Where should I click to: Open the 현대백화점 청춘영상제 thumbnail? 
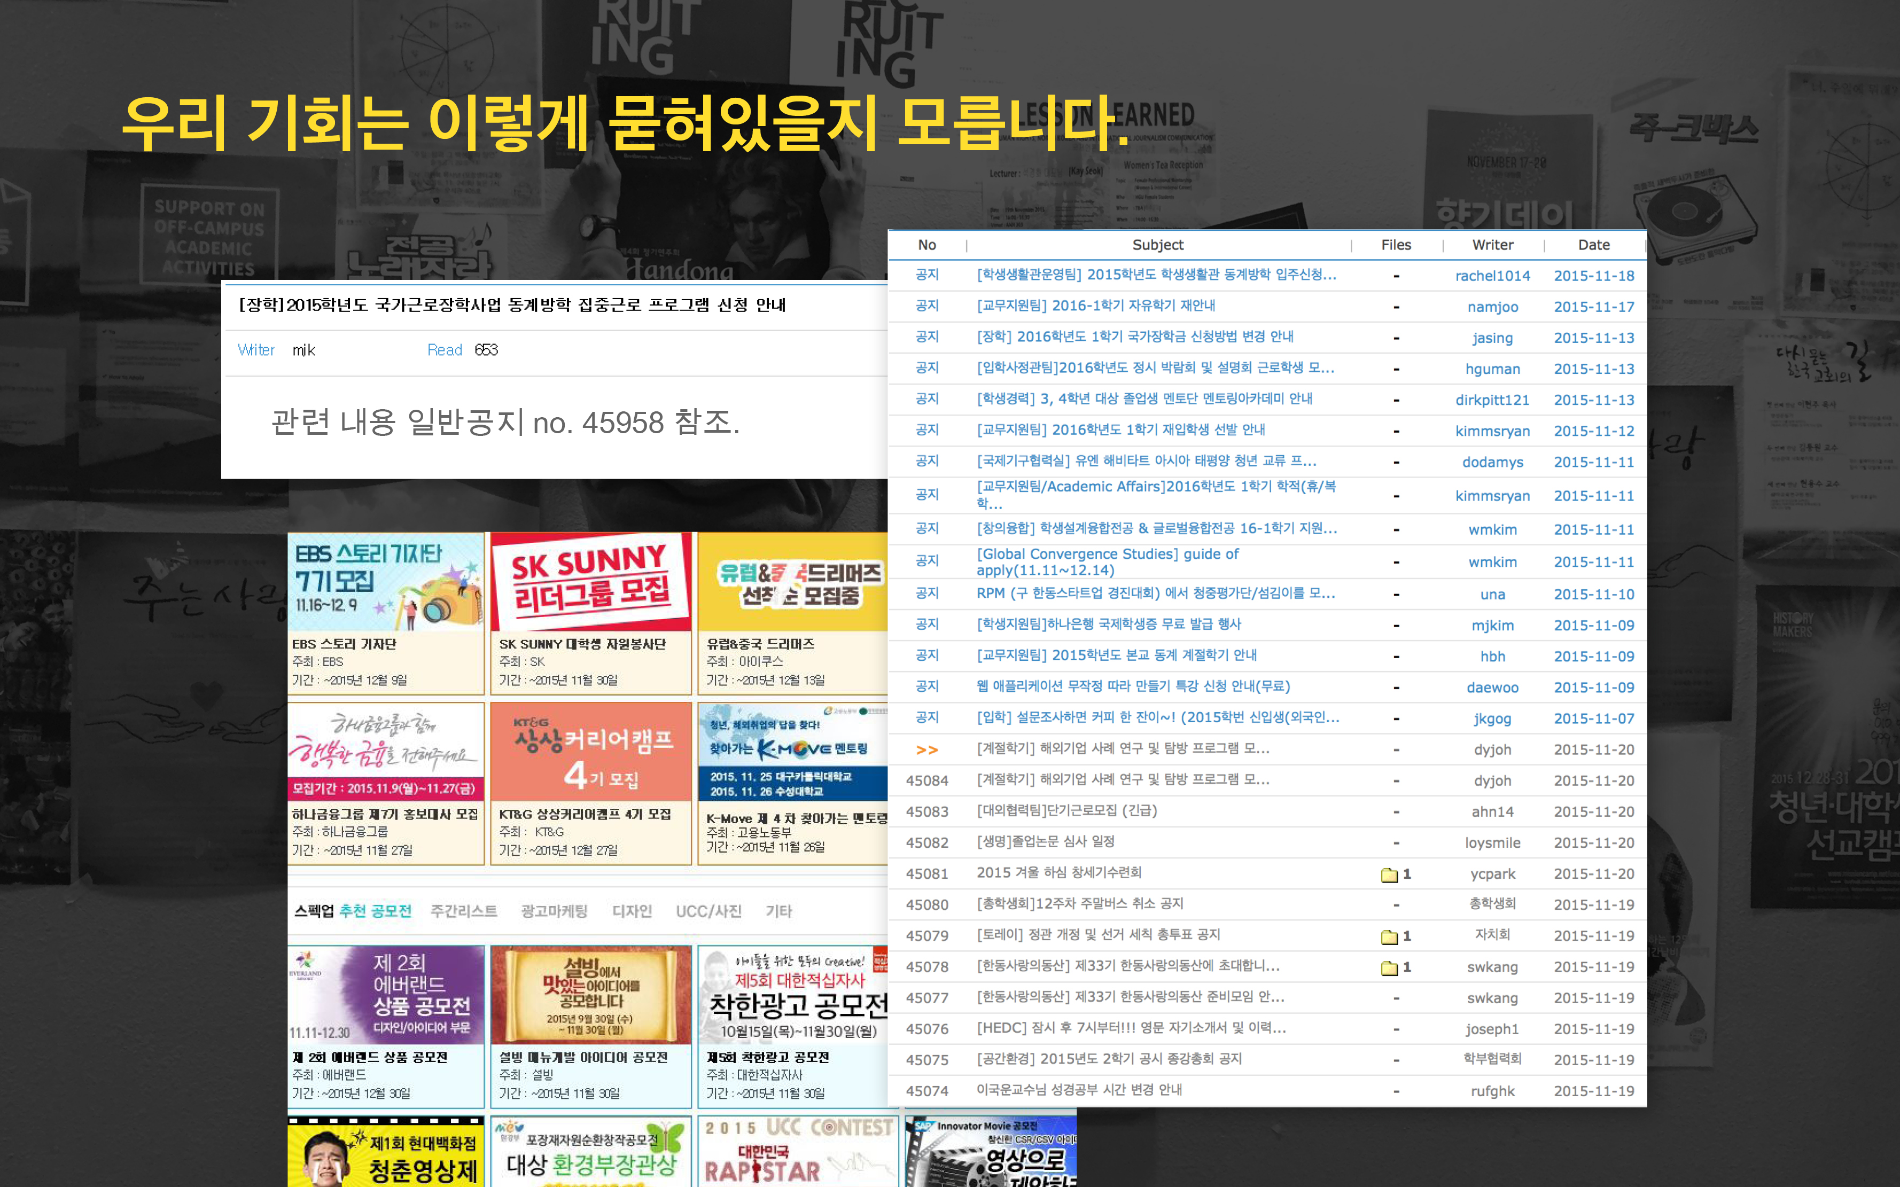[x=385, y=1152]
